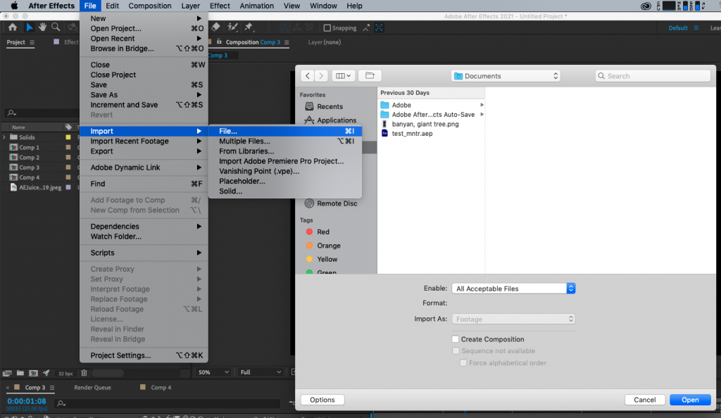Select the Hand tool in toolbar

click(44, 27)
